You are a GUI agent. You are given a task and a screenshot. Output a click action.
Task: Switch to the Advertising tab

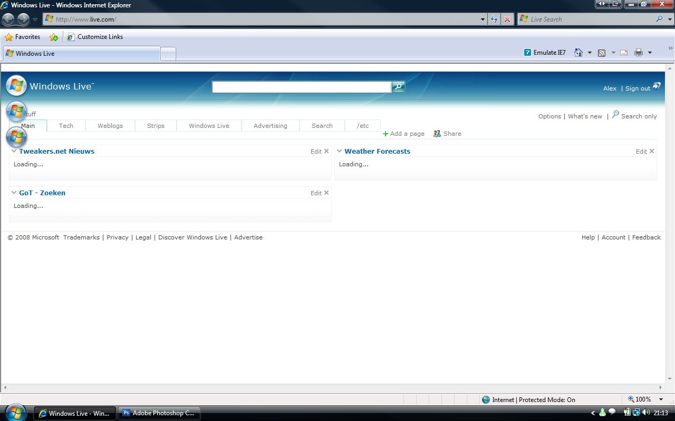click(x=271, y=126)
